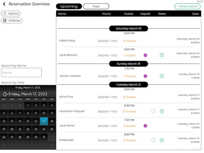Click the purple deposit icon for Jack Manson

145,55
